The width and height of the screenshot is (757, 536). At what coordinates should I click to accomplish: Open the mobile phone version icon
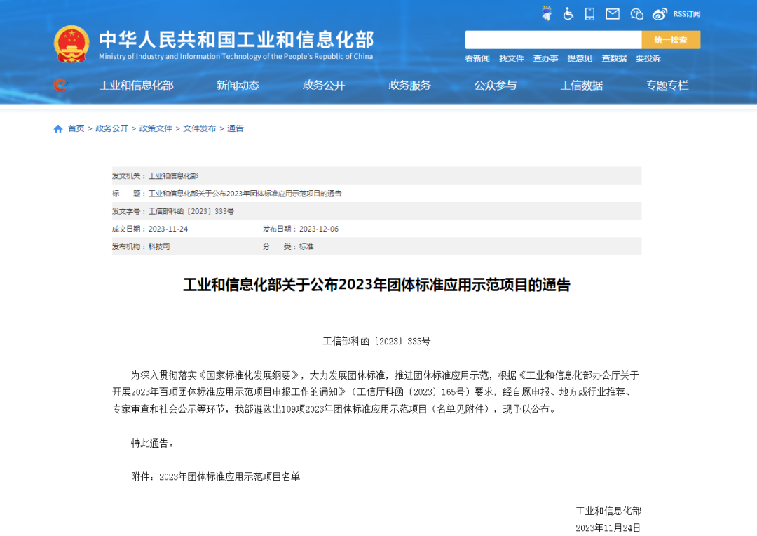click(x=589, y=13)
